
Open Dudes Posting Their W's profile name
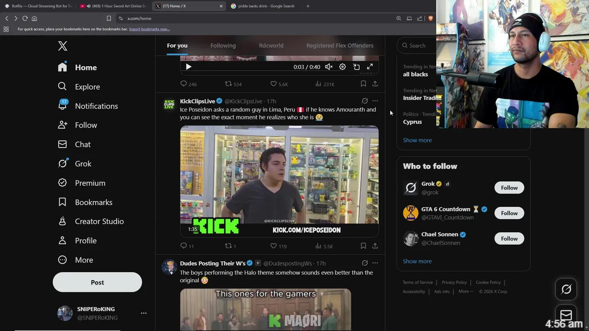coord(213,263)
